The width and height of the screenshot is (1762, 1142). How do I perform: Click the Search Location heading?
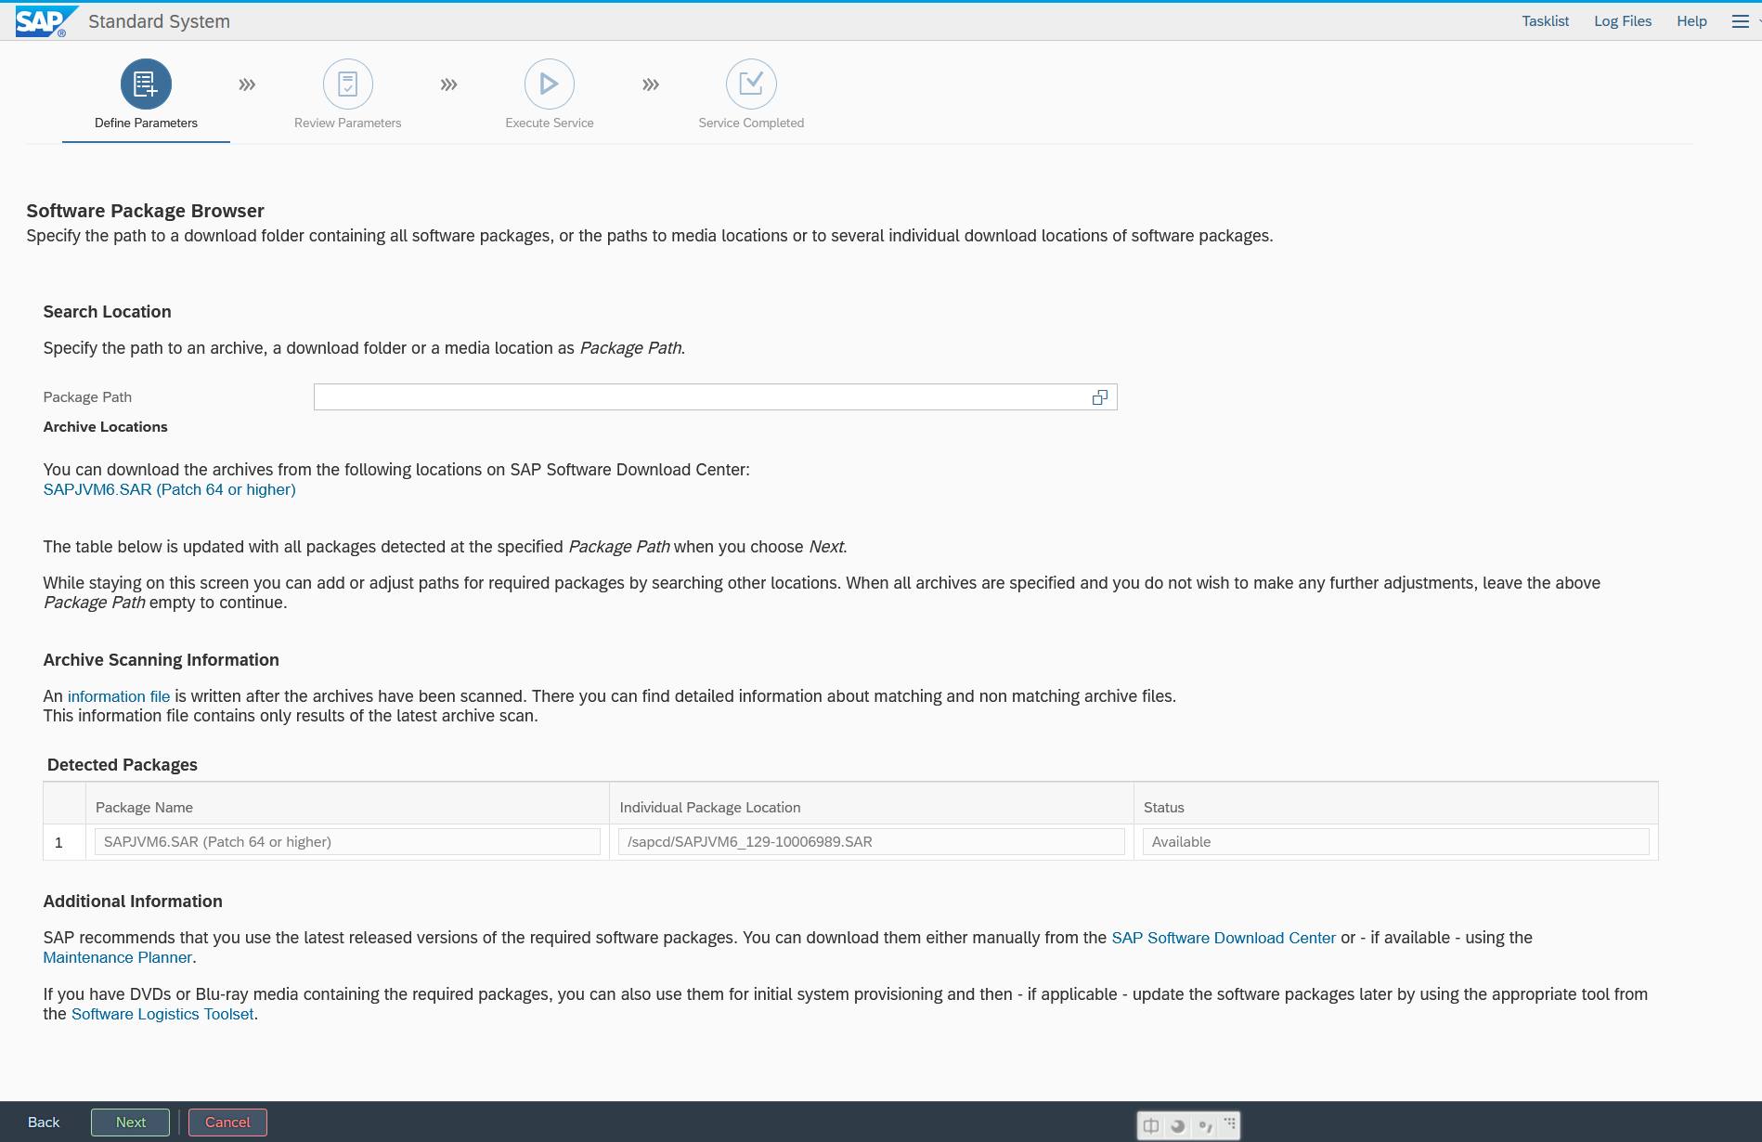pyautogui.click(x=108, y=312)
